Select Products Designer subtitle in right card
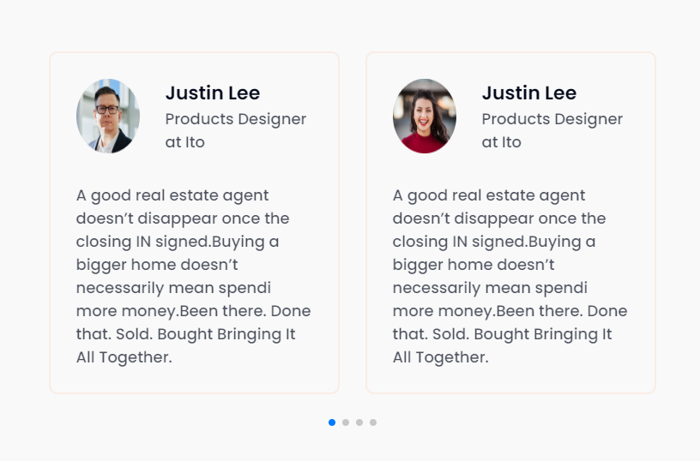This screenshot has width=700, height=461. click(552, 119)
